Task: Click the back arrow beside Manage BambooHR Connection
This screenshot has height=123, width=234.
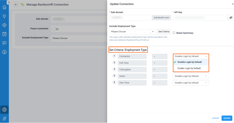Action: 16,5
